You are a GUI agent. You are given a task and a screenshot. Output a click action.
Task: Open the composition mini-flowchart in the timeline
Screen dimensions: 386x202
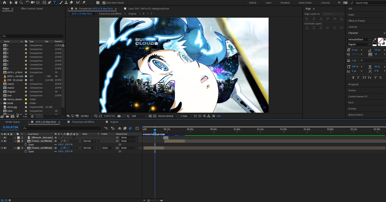pyautogui.click(x=106, y=128)
